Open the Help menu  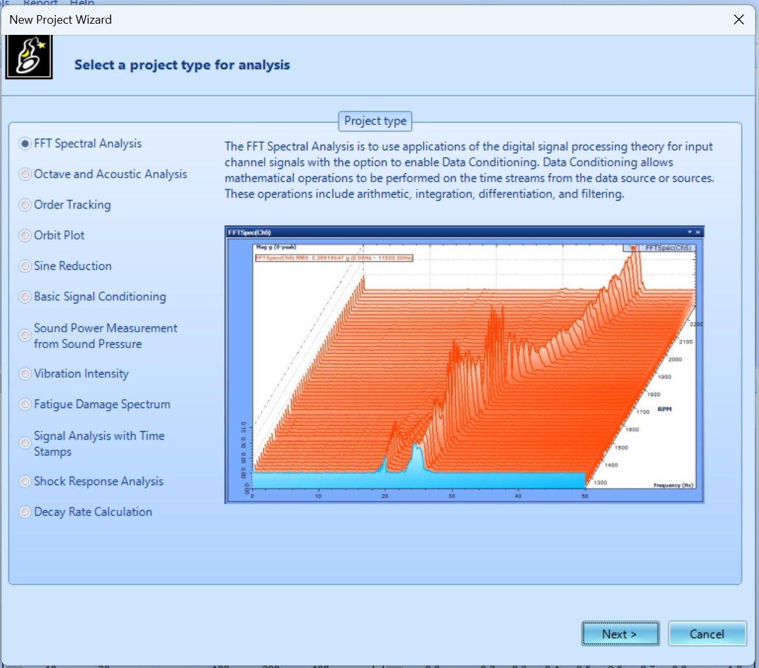[82, 3]
